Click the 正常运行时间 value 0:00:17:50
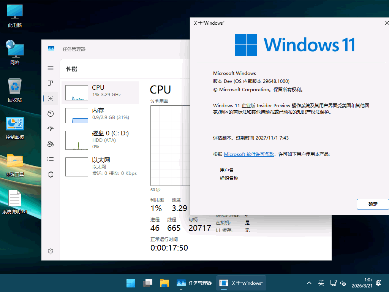The image size is (389, 292). [169, 248]
